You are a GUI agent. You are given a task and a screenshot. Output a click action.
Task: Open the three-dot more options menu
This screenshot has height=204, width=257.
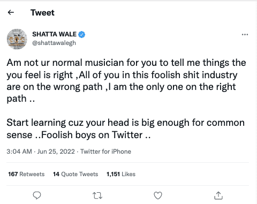(245, 34)
